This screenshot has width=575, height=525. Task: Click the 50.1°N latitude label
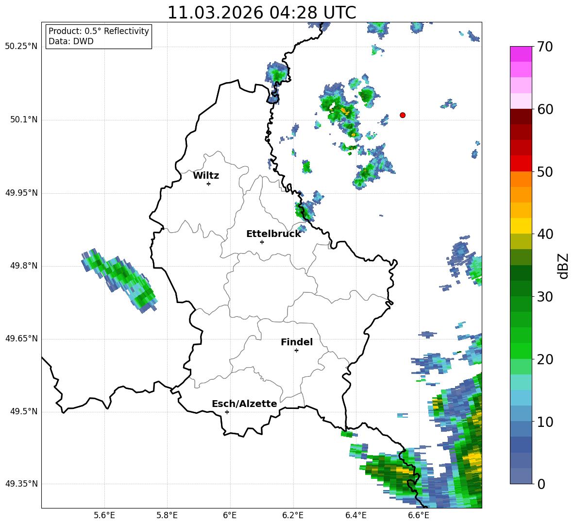pyautogui.click(x=24, y=120)
